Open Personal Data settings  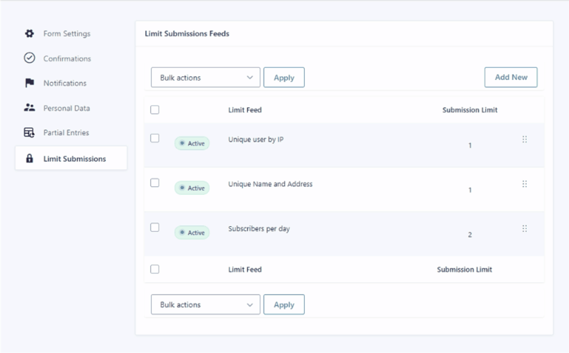66,108
